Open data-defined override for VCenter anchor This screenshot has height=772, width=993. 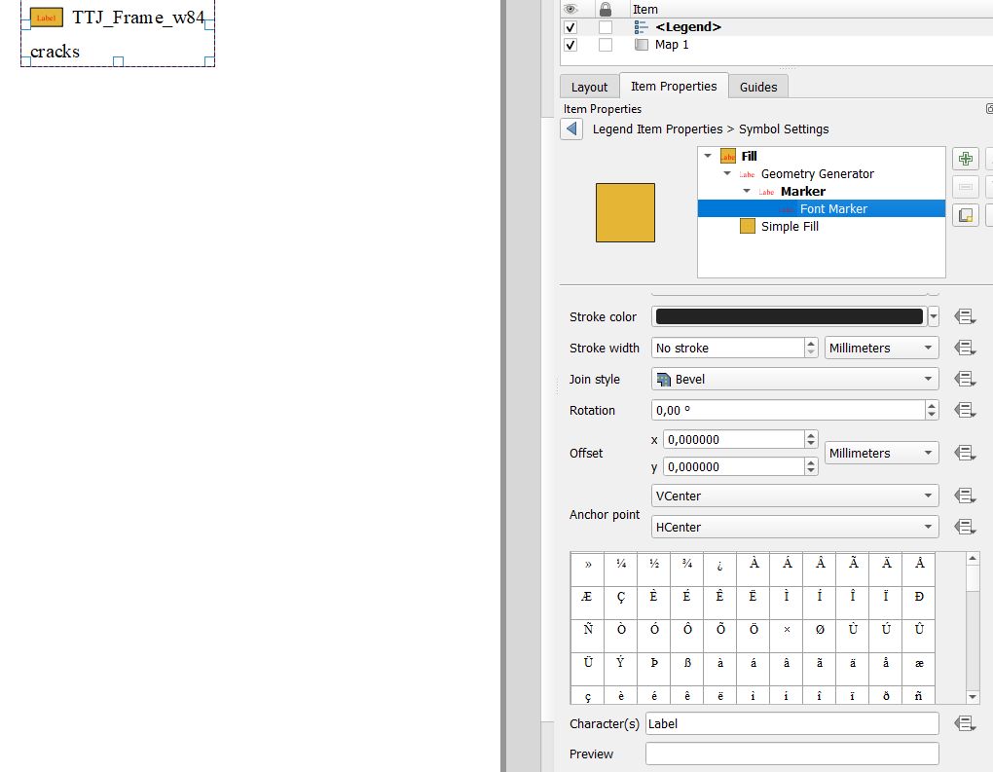(965, 496)
